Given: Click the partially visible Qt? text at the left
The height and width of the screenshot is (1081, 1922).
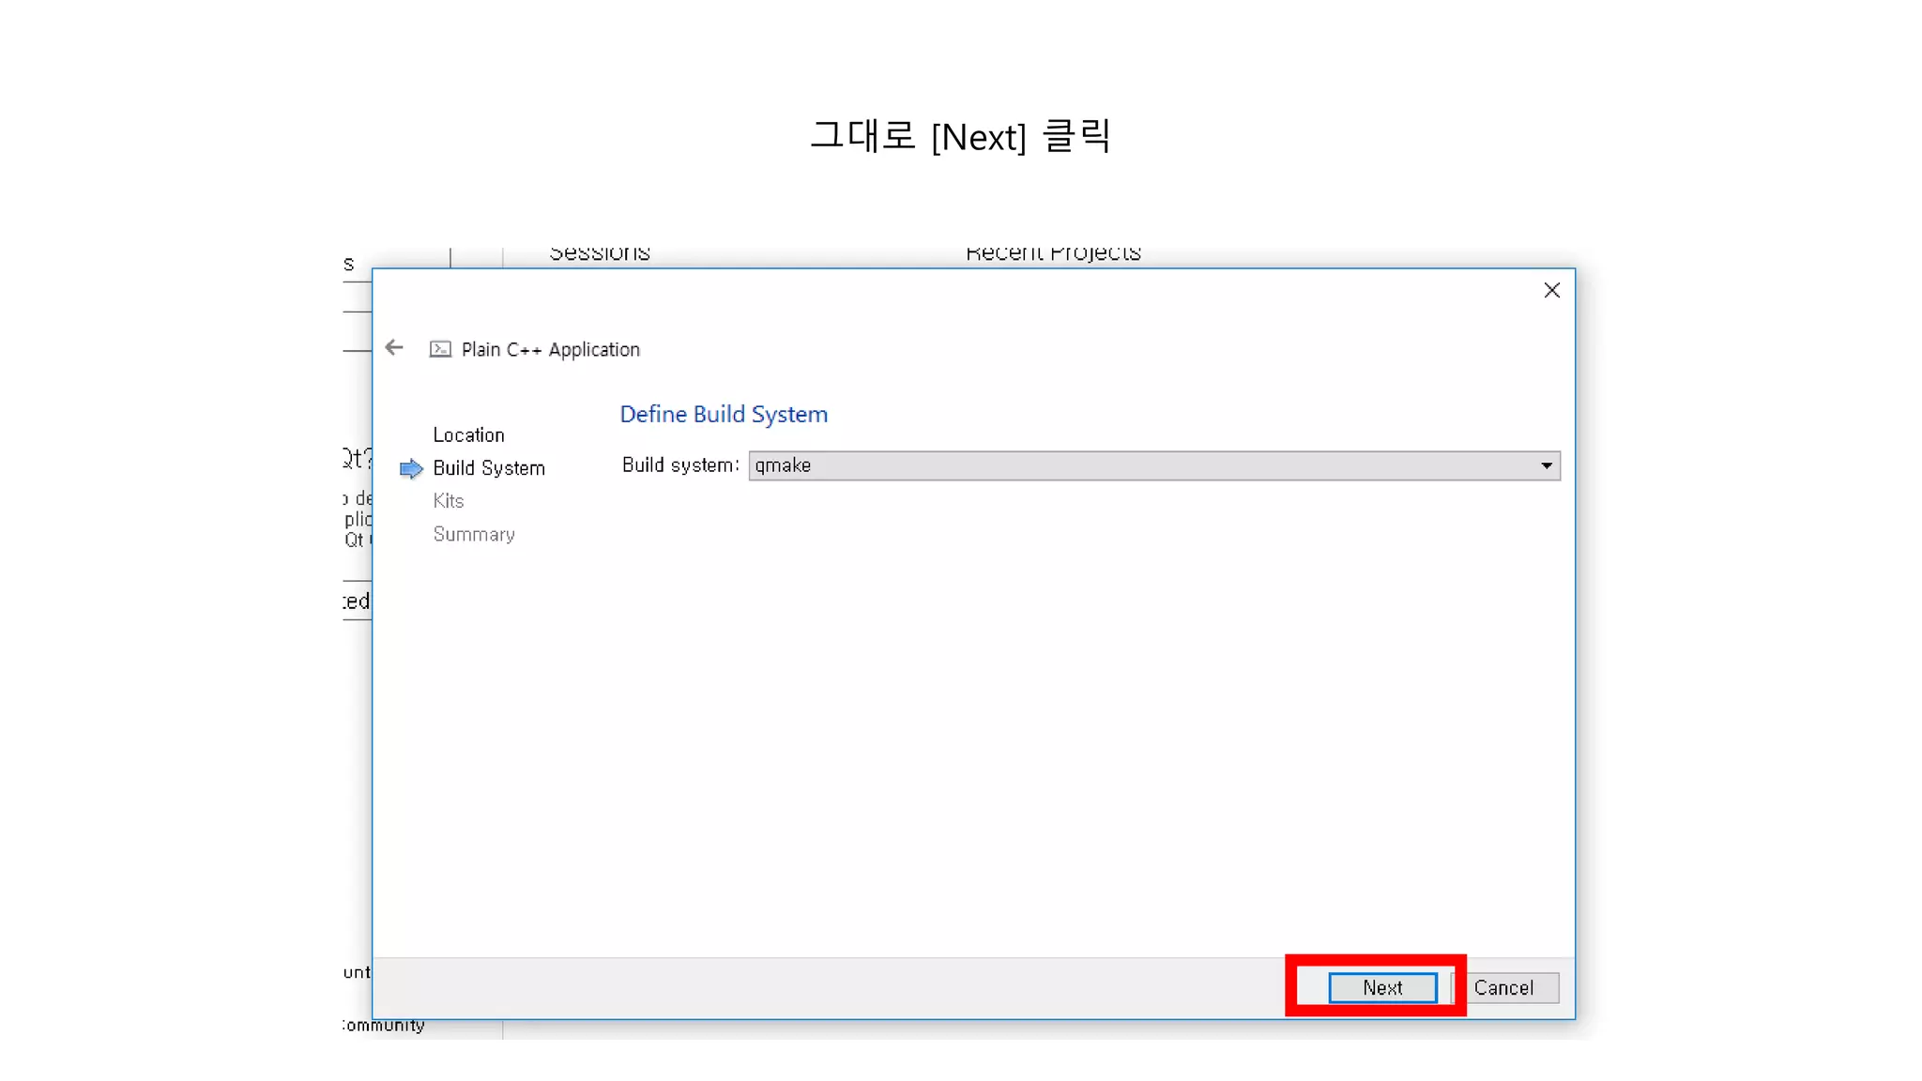Looking at the screenshot, I should [x=358, y=459].
